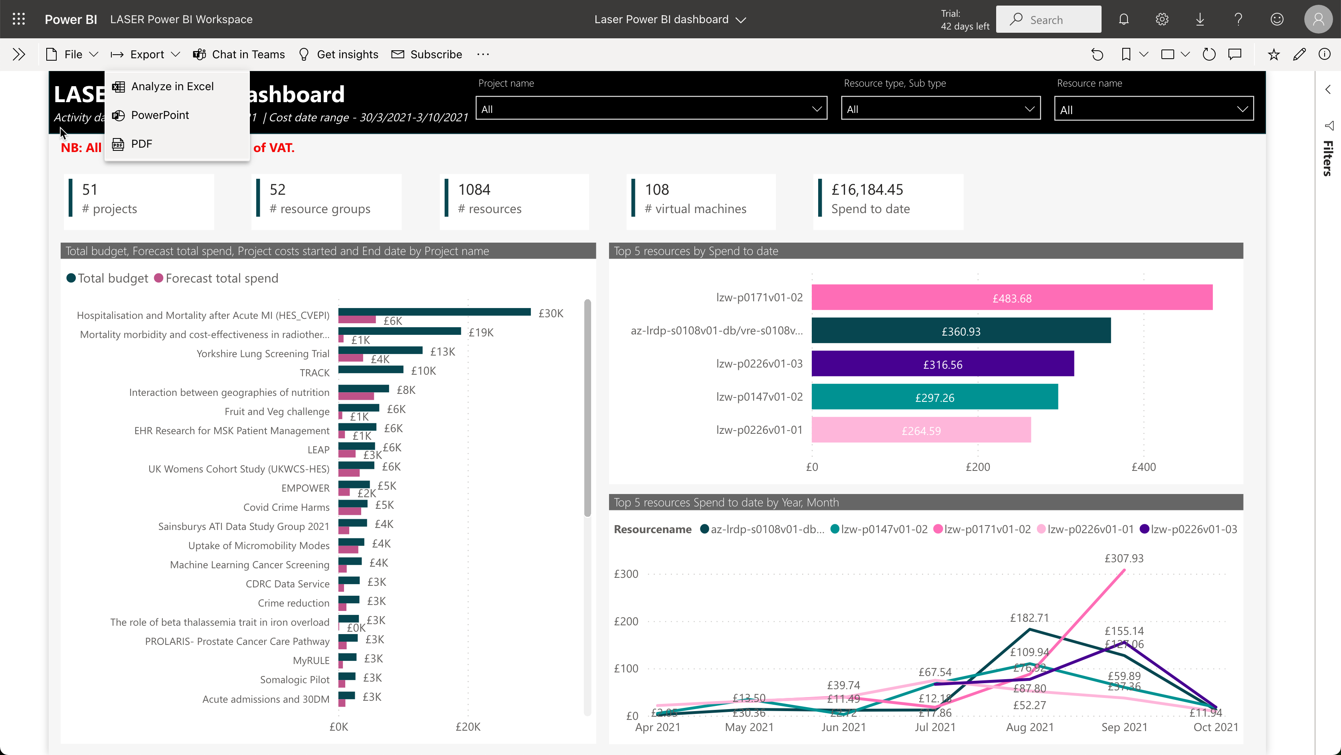Open the Resource type, Sub type slicer
This screenshot has height=755, width=1341.
pyautogui.click(x=940, y=108)
